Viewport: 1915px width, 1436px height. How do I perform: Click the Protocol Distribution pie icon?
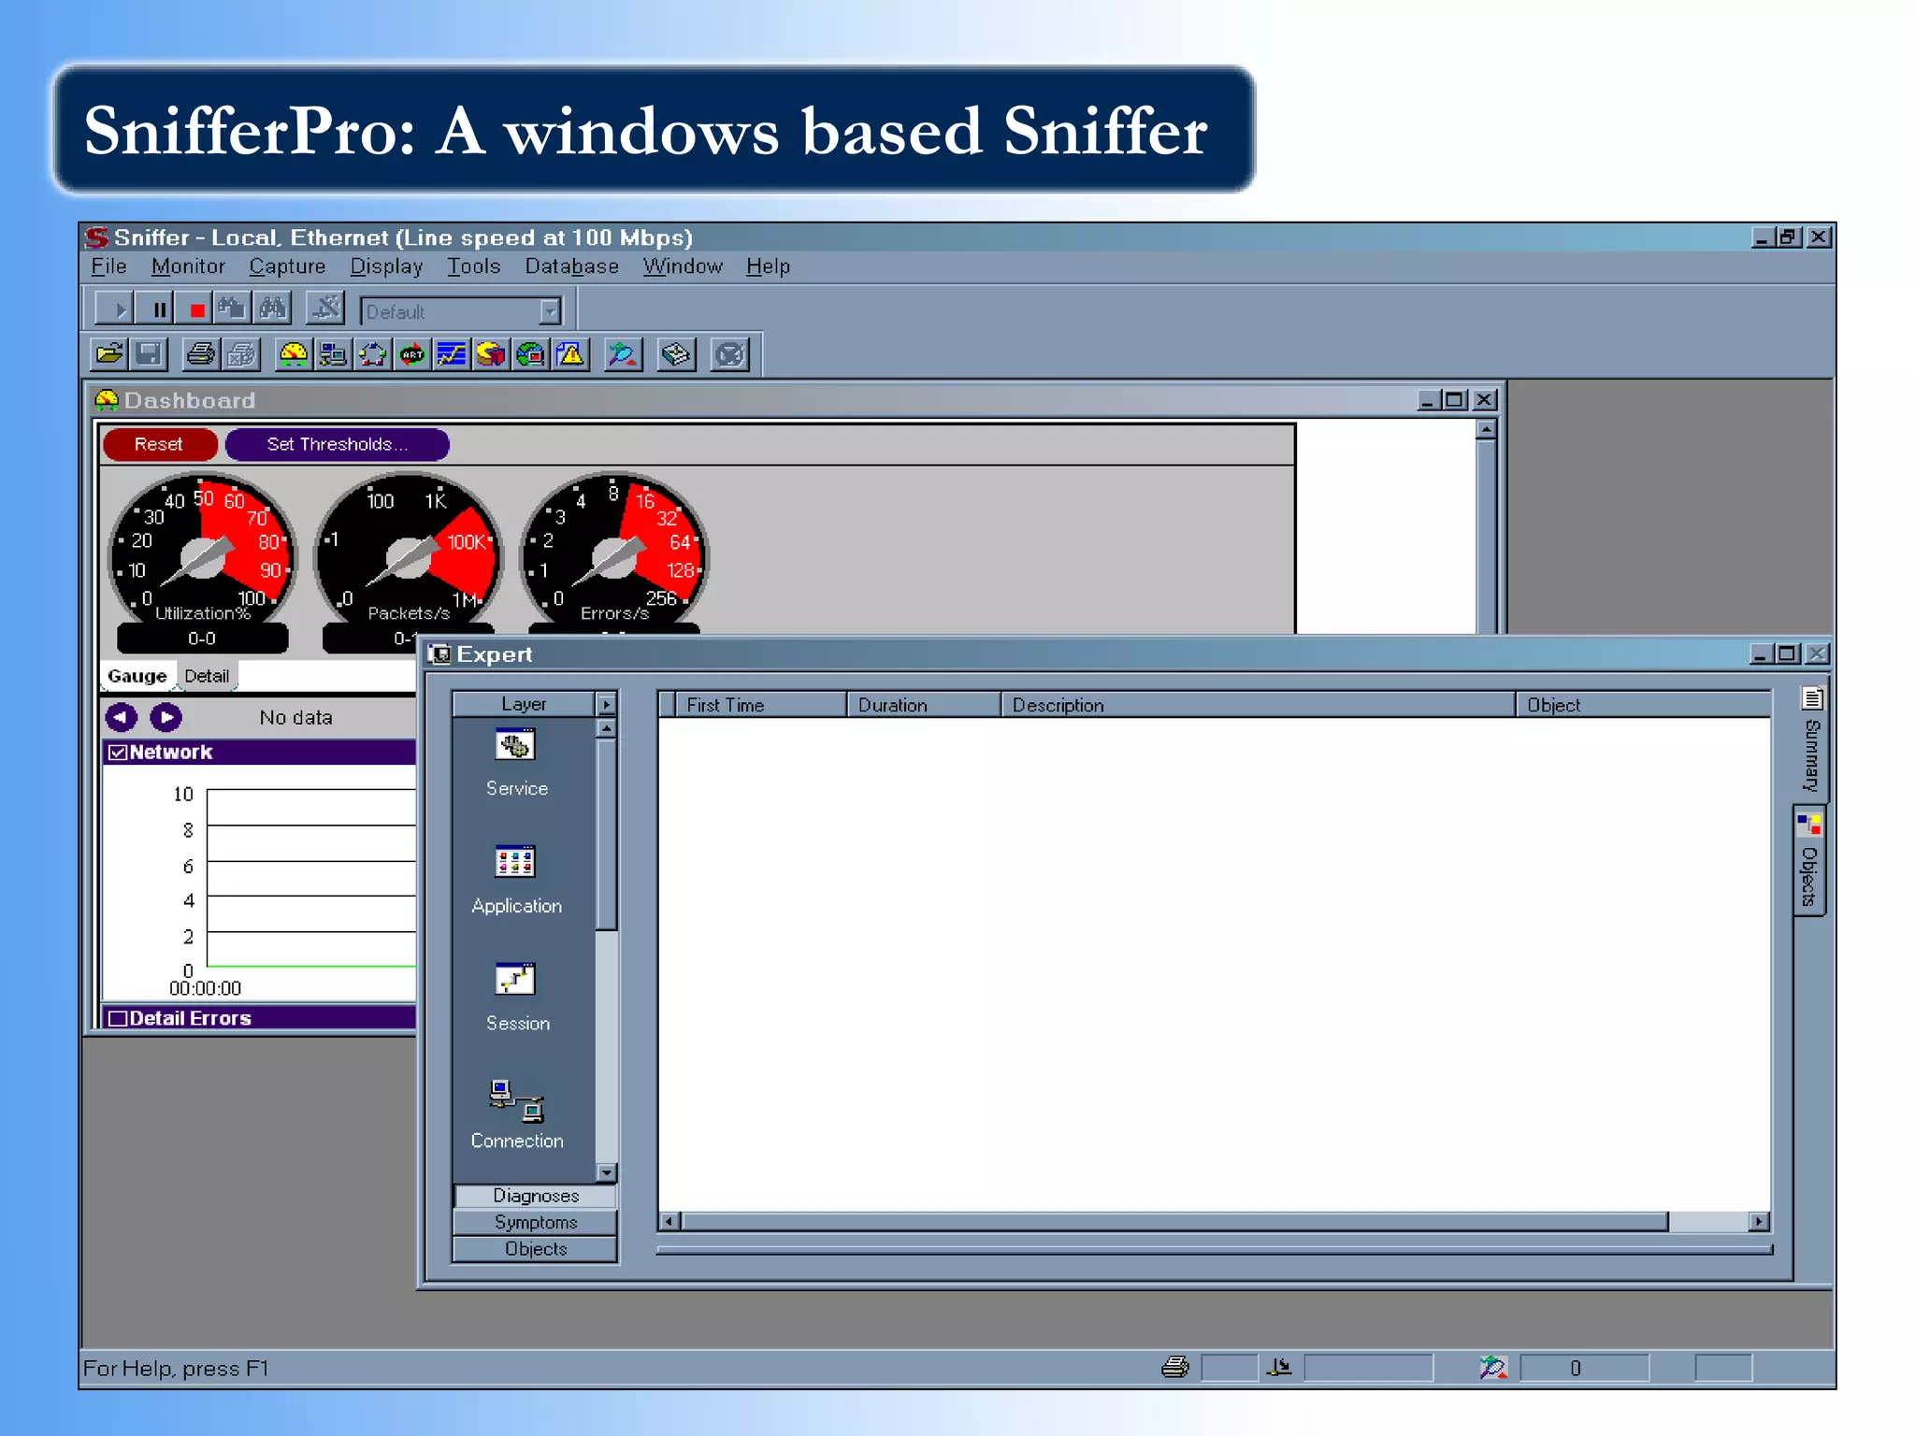coord(491,355)
